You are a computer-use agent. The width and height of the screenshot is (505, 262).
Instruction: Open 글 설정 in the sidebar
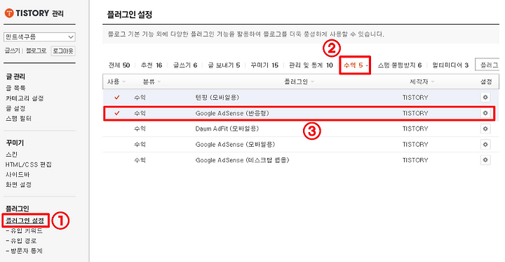[x=15, y=109]
